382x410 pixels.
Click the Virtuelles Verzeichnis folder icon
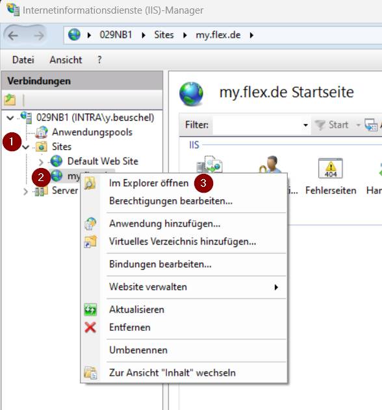pos(90,241)
